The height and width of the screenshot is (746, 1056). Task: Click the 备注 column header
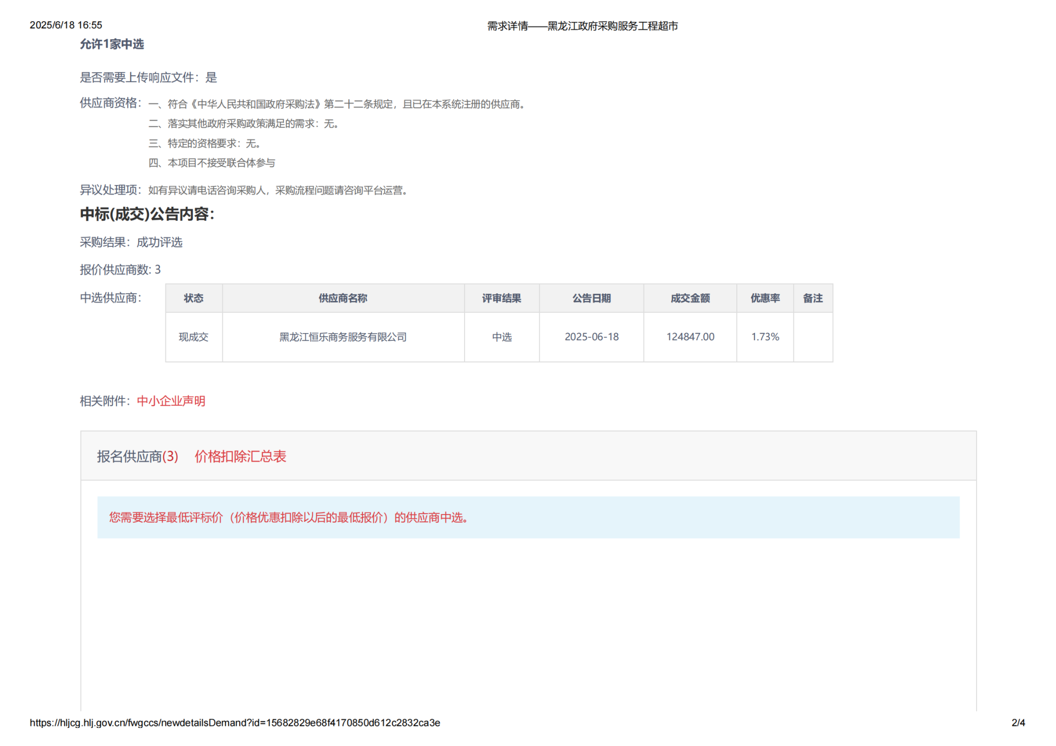(x=813, y=298)
